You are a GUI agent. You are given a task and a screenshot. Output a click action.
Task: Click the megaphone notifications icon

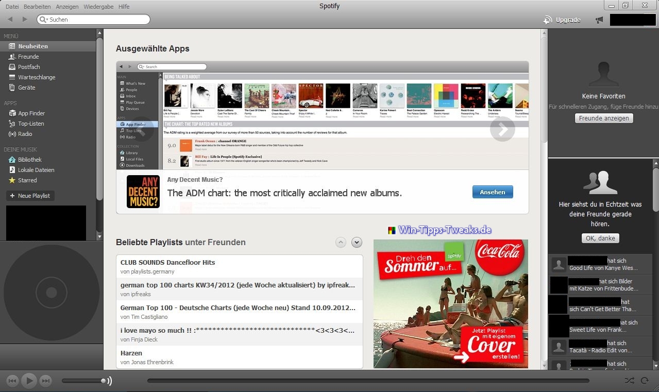point(599,20)
